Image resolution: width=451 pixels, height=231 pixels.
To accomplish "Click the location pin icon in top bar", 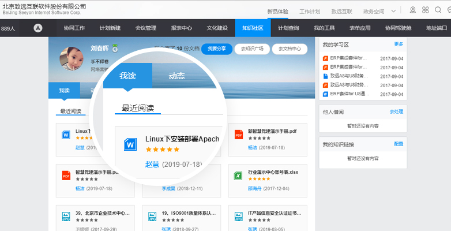I will pos(412,10).
